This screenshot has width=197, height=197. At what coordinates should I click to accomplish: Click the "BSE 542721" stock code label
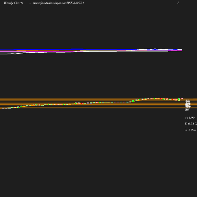coord(75,3)
